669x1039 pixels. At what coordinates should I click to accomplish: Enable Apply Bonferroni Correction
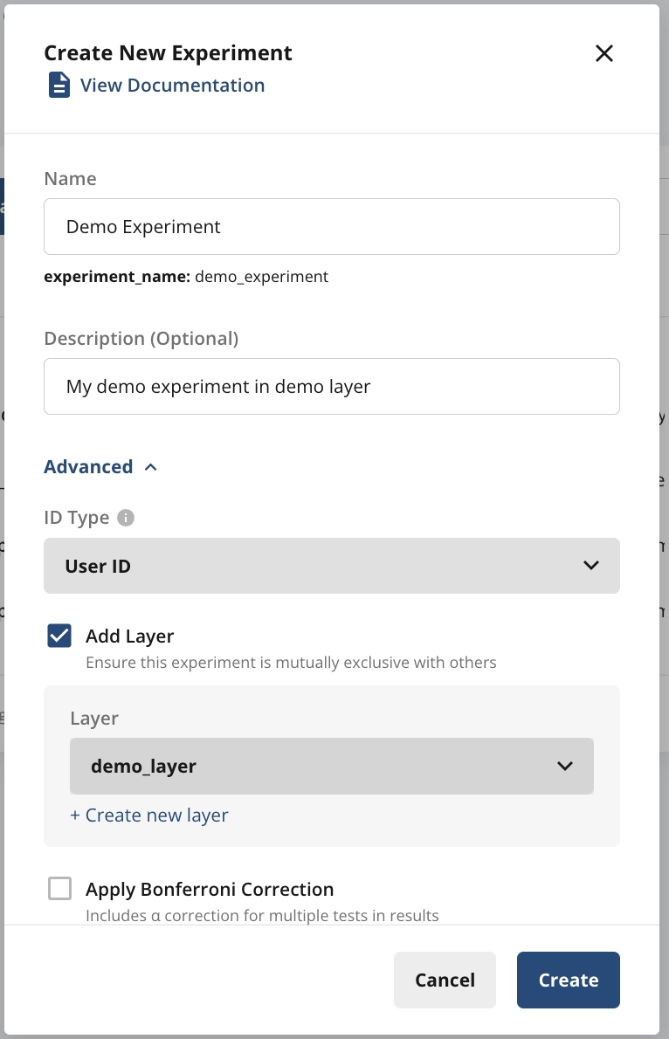tap(59, 888)
